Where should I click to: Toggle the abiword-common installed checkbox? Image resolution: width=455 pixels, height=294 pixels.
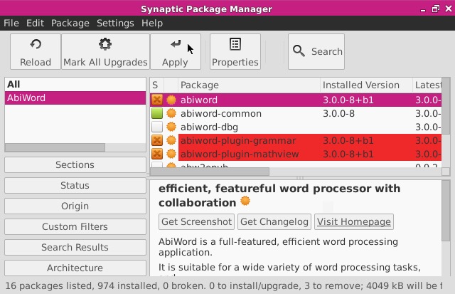pyautogui.click(x=157, y=113)
